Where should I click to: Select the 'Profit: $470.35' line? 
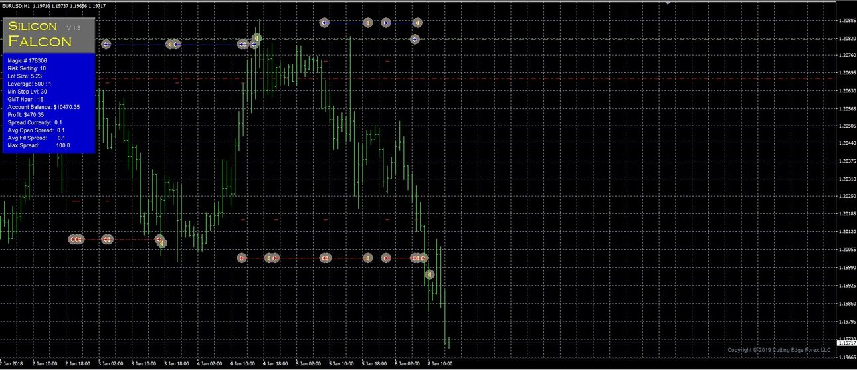[x=26, y=114]
